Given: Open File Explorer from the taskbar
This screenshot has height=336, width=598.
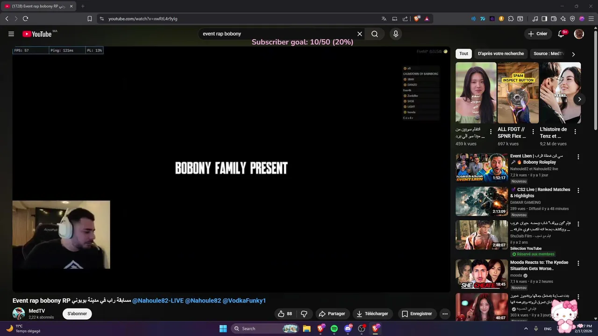Looking at the screenshot, I should tap(307, 329).
